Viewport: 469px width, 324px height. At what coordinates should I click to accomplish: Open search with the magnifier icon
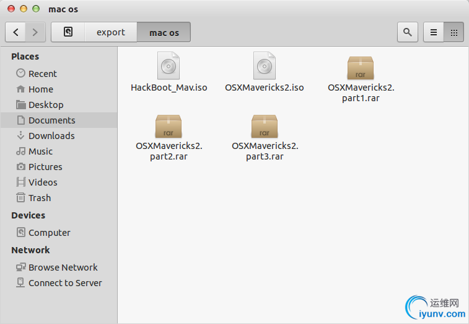click(408, 32)
